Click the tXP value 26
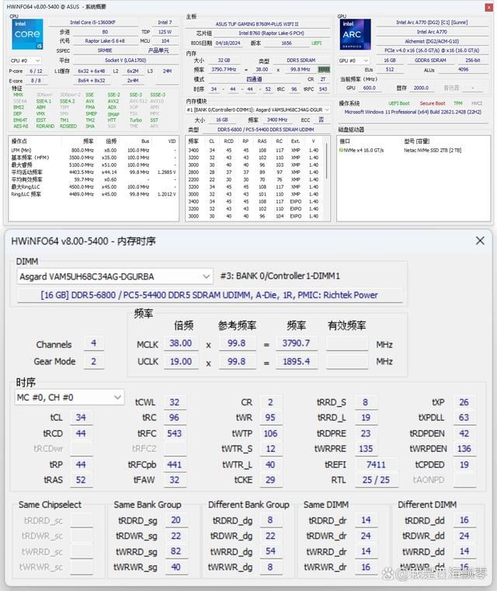 464,402
